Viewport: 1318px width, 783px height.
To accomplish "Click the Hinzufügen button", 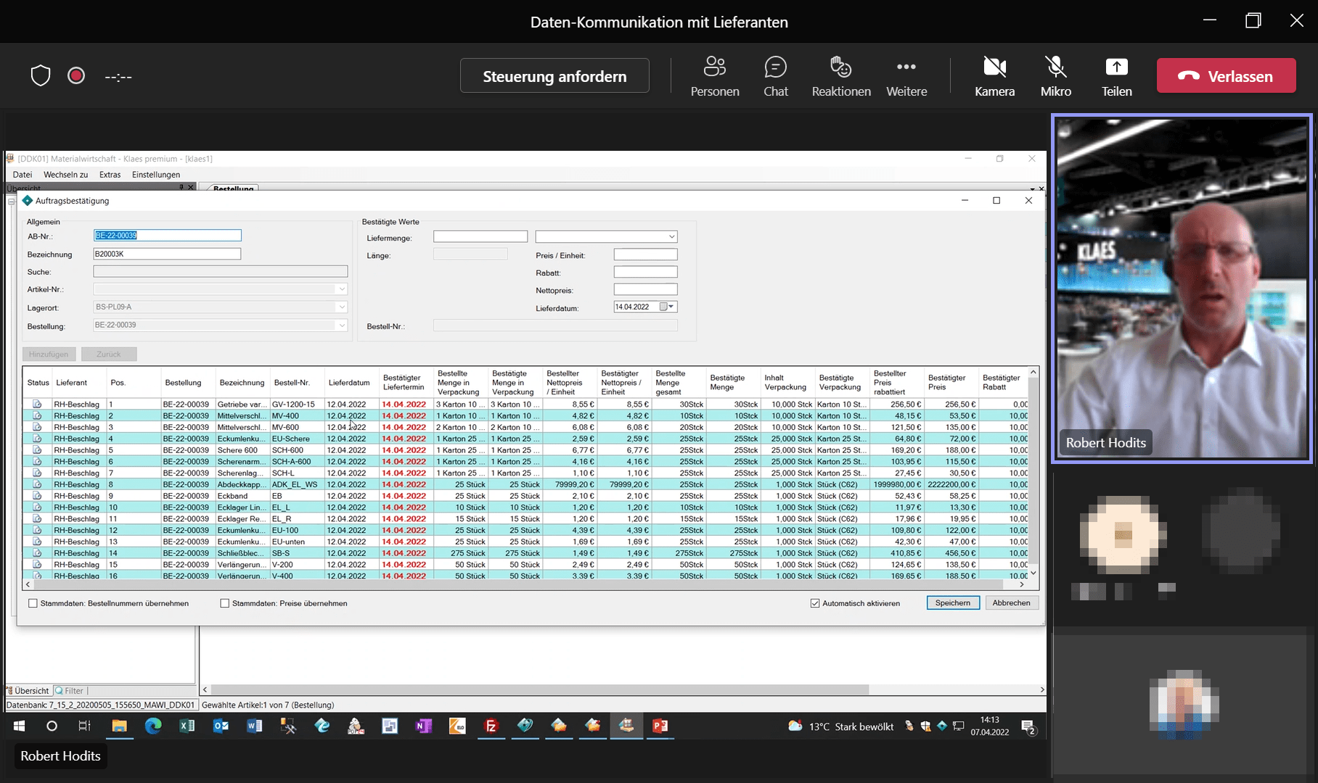I will (49, 354).
